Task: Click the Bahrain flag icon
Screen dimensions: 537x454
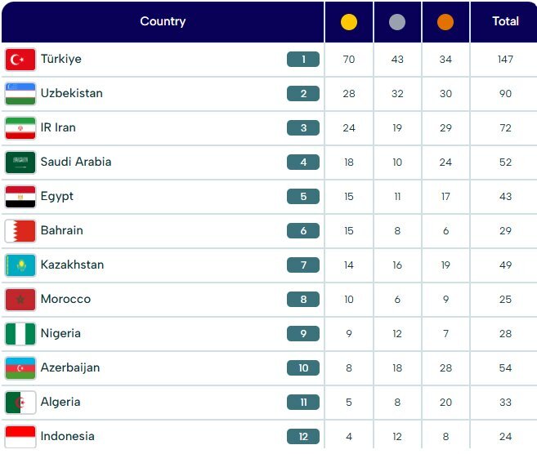Action: tap(20, 231)
